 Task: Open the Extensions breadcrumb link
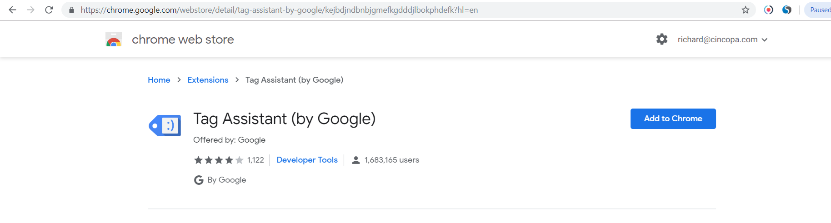click(208, 80)
